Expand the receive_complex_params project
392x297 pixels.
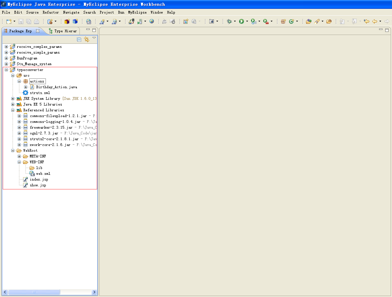pos(6,47)
